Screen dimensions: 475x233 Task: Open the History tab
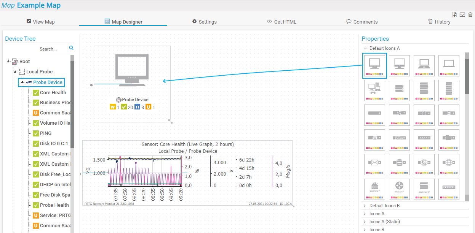pyautogui.click(x=439, y=22)
